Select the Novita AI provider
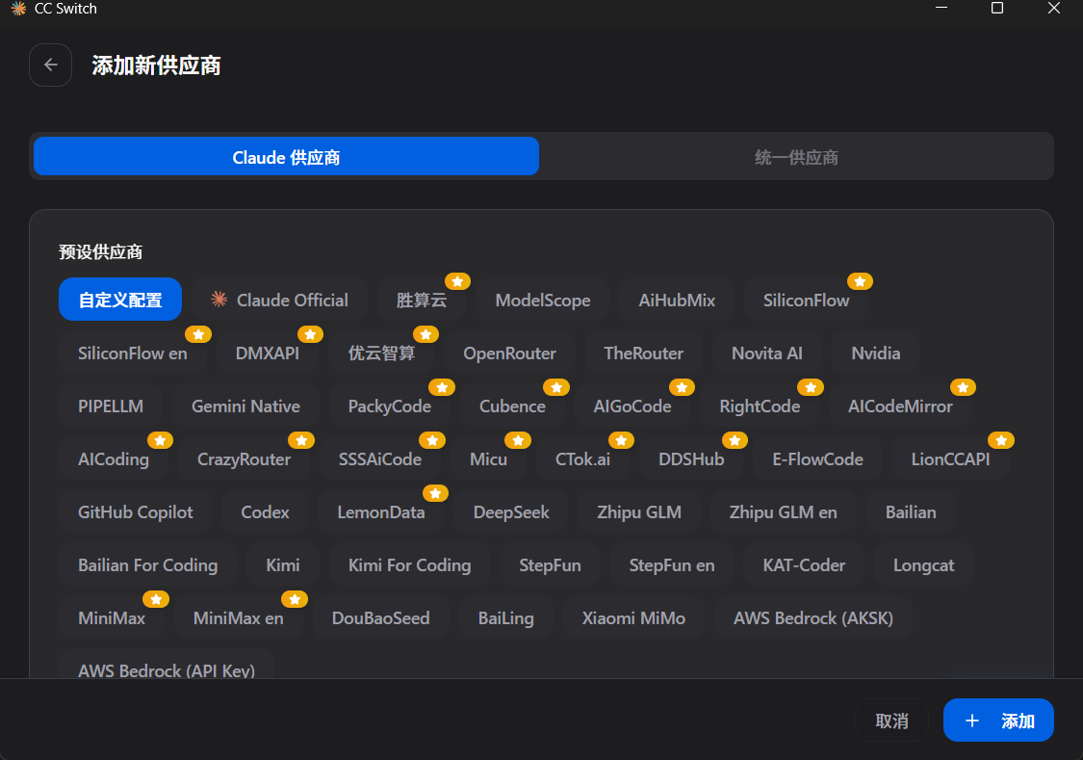 click(766, 353)
